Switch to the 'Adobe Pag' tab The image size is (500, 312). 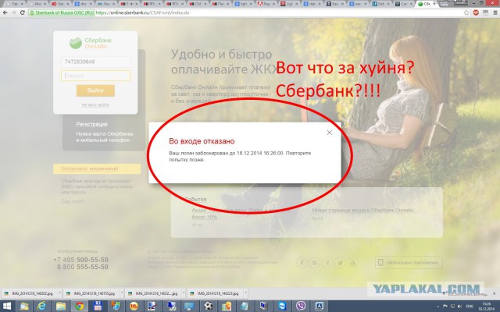click(x=266, y=4)
